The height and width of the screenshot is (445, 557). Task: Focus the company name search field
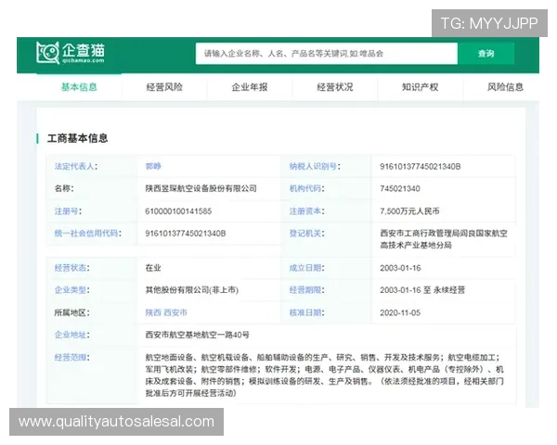[x=327, y=54]
